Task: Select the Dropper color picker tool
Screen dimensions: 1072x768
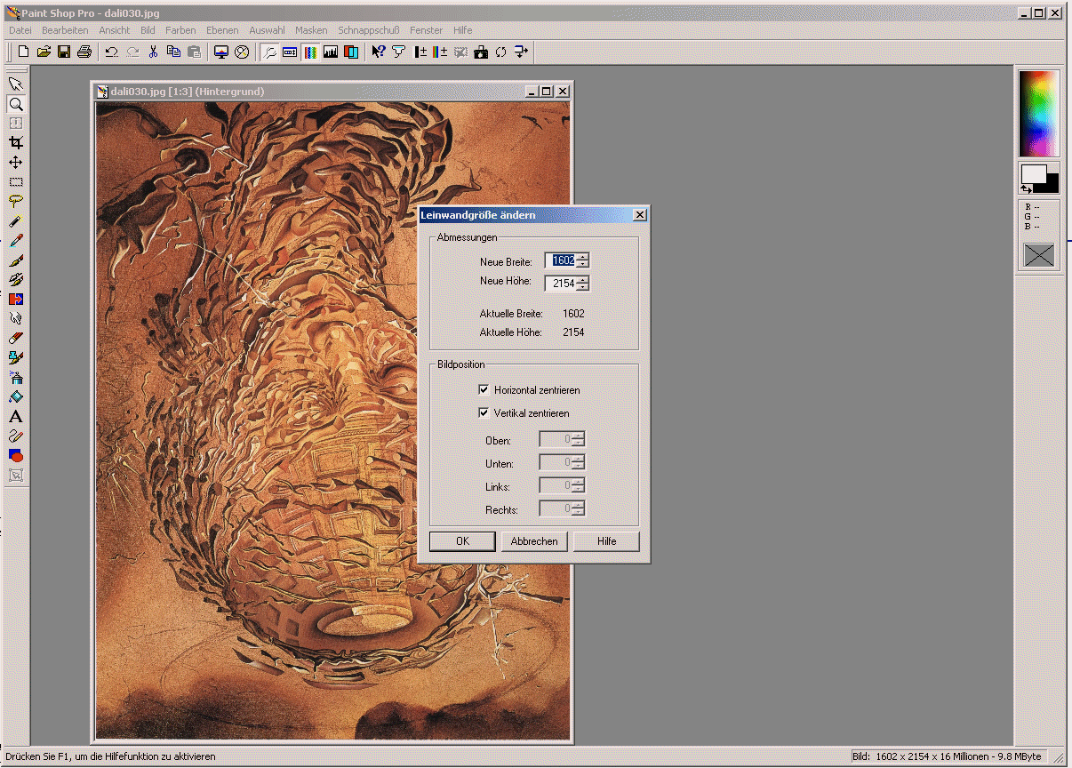Action: point(16,241)
